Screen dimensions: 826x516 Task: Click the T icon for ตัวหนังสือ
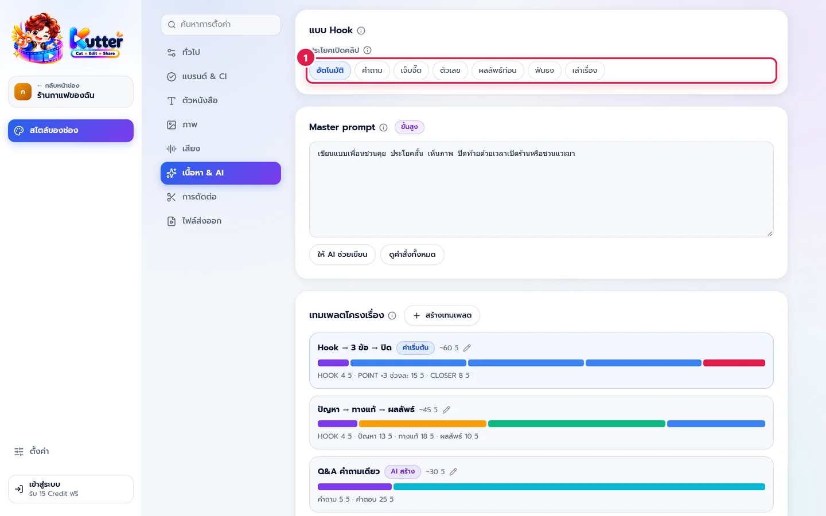[x=171, y=101]
